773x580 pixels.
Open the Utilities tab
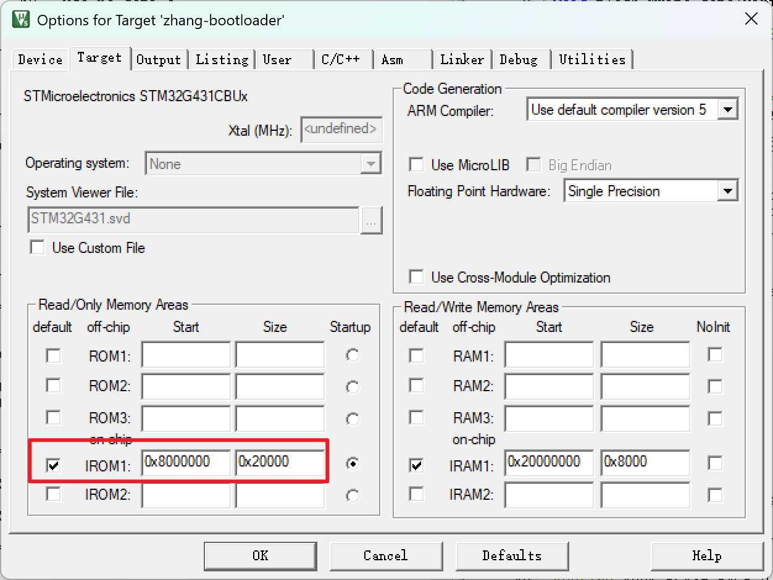pos(592,60)
